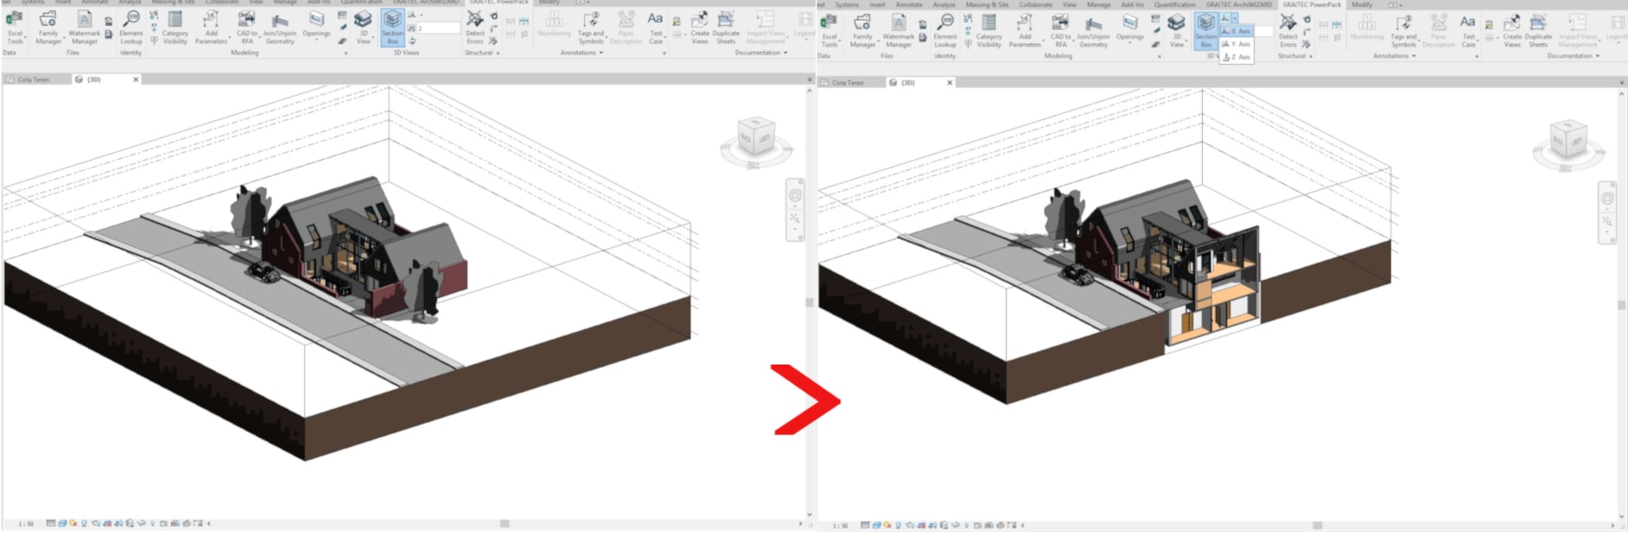This screenshot has width=1628, height=533.
Task: Choose X Axis from the open dropdown
Action: click(x=1237, y=31)
